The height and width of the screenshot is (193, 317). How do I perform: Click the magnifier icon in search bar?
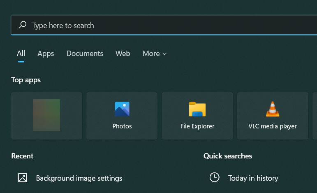(x=23, y=25)
